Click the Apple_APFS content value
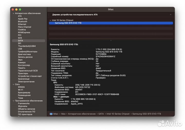The image size is (185, 130). pyautogui.click(x=77, y=104)
